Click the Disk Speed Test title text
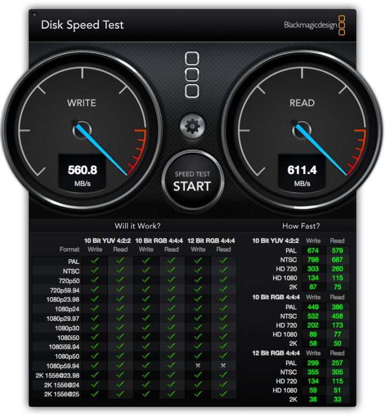 click(x=82, y=25)
